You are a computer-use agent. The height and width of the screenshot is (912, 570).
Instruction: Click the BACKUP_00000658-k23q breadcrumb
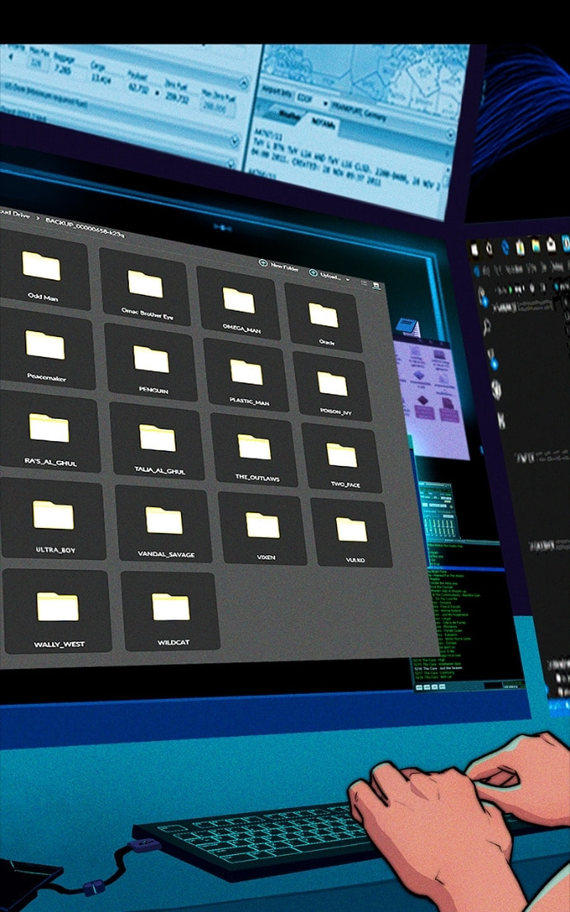click(x=84, y=226)
